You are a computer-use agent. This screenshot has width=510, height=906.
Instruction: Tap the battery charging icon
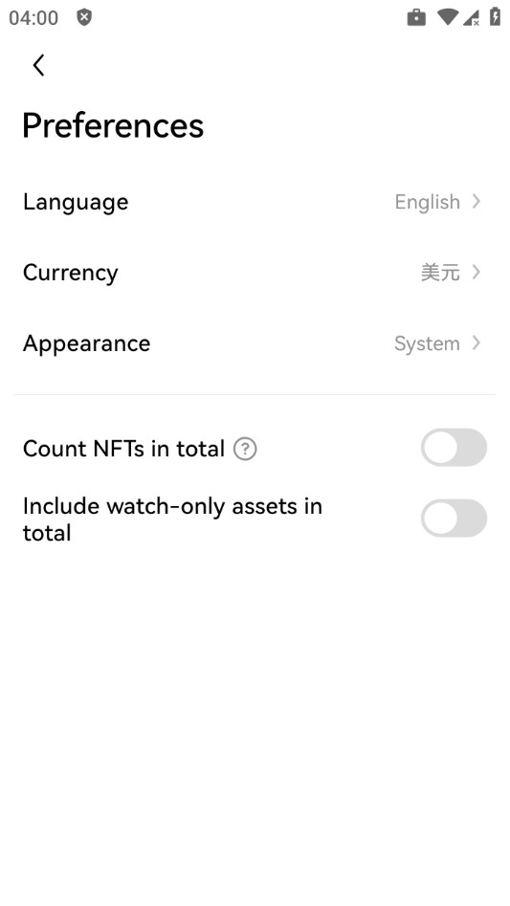point(495,17)
